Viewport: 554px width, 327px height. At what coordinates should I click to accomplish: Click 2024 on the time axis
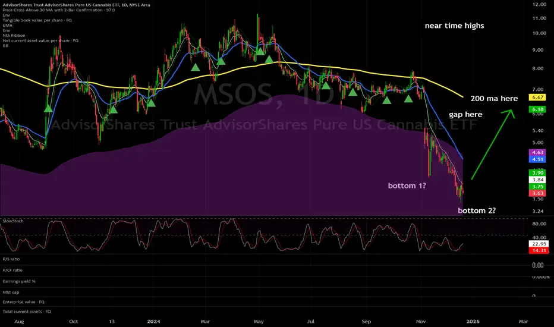pyautogui.click(x=153, y=321)
